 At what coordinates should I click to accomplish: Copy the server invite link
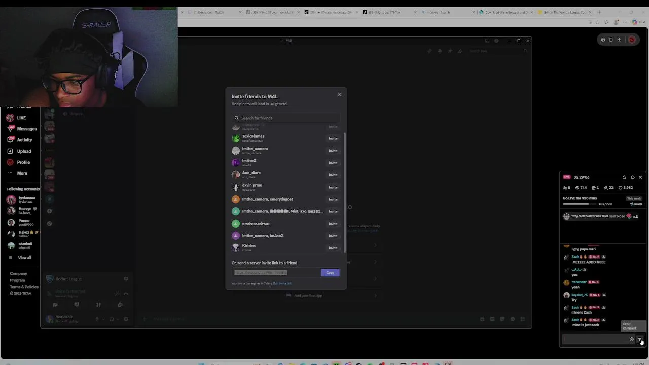tap(330, 273)
